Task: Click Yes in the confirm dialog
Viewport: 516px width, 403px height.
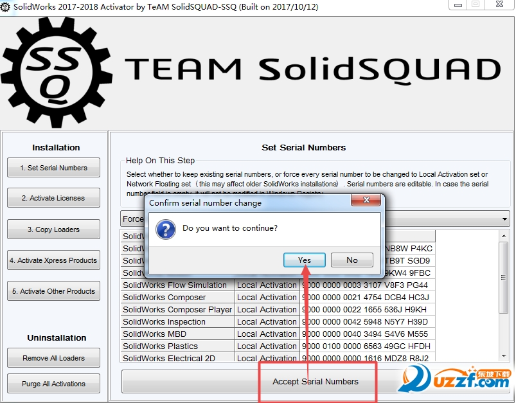Action: [x=305, y=260]
